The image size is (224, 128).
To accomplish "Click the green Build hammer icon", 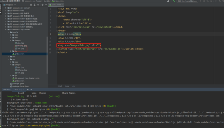I will [174, 1].
